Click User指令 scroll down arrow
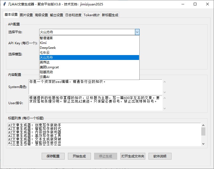The width and height of the screenshot is (214, 169). pyautogui.click(x=164, y=109)
